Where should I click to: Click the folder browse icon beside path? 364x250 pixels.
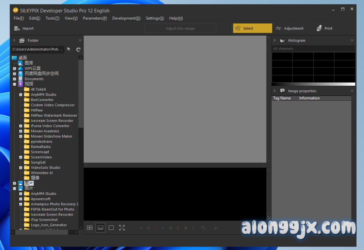(69, 49)
